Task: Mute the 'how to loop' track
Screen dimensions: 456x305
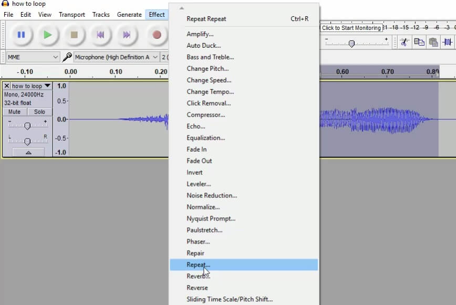Action: coord(14,111)
